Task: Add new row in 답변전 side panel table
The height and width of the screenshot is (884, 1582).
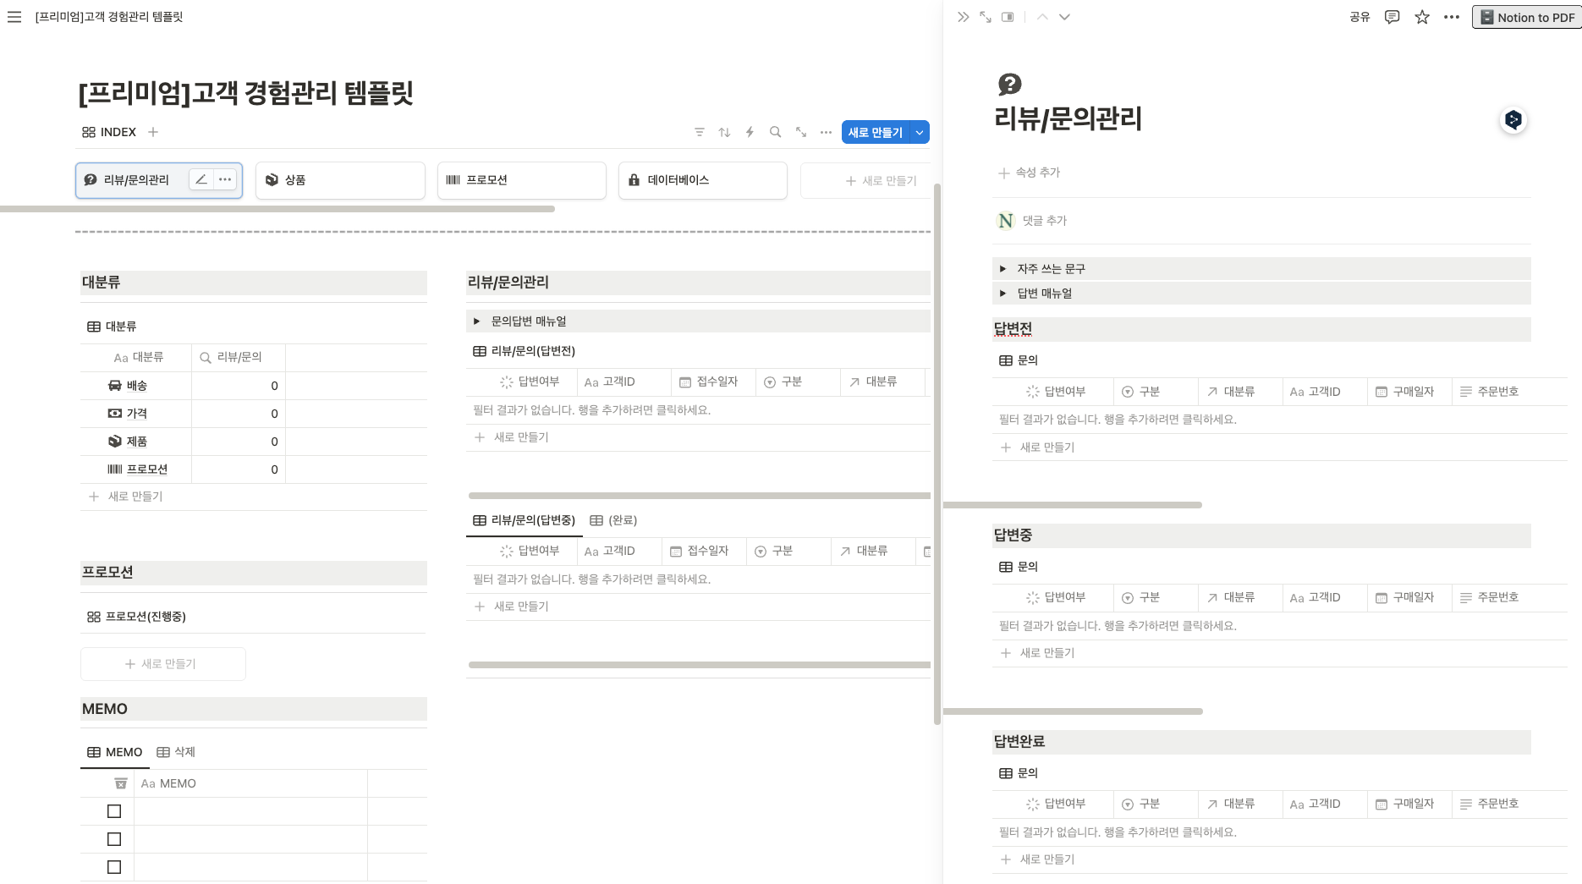Action: coord(1280,447)
